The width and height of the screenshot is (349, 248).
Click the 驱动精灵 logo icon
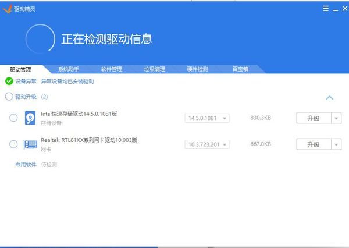(7, 9)
